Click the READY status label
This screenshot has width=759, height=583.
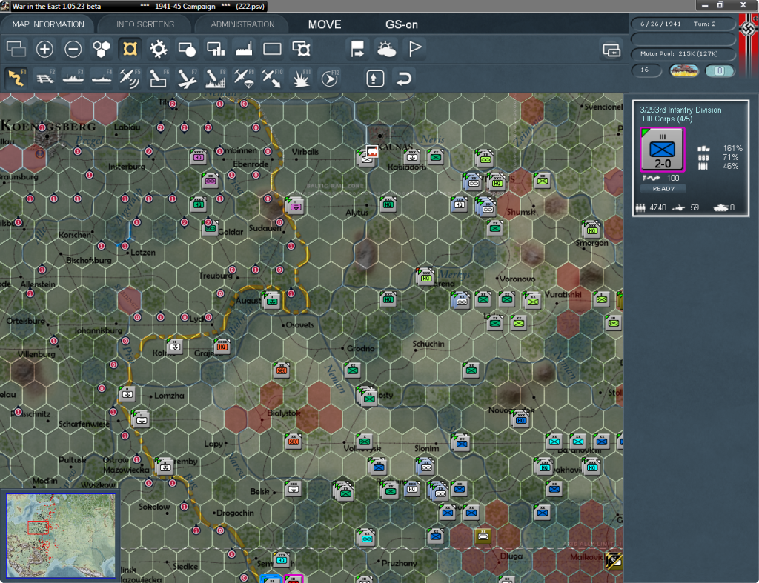(x=663, y=189)
